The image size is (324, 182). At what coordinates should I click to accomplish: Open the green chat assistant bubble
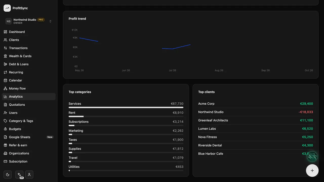312,156
